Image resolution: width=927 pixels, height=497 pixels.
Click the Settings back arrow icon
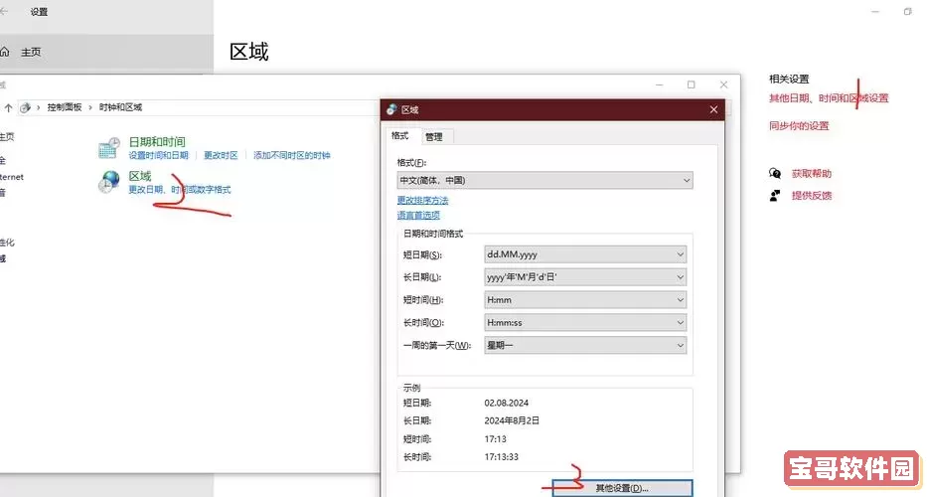point(5,12)
